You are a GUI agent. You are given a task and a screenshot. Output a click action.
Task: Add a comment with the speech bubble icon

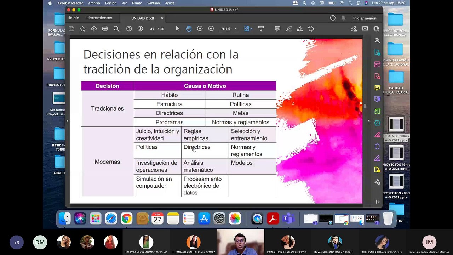277,29
